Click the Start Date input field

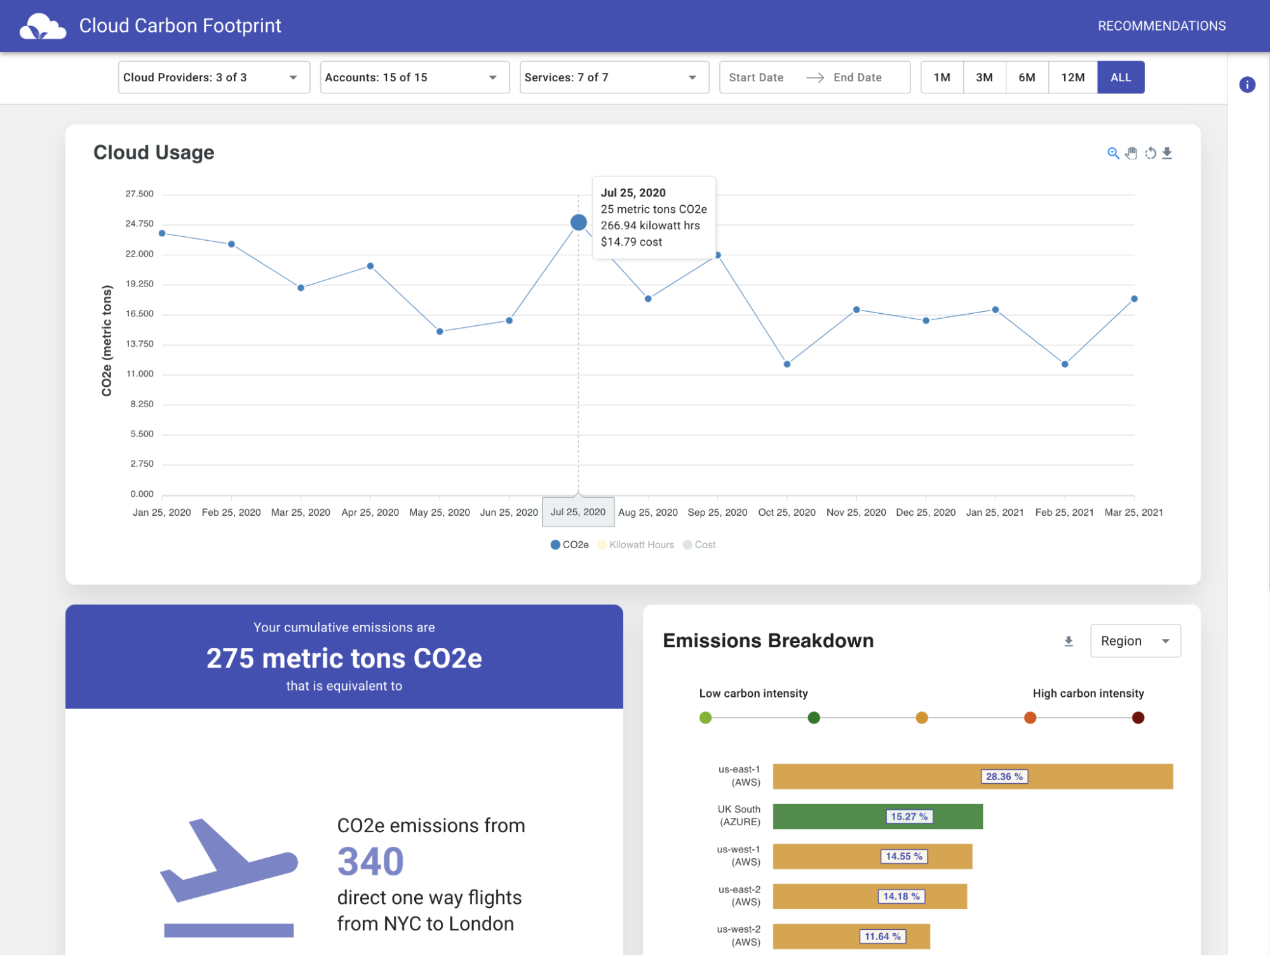coord(756,77)
